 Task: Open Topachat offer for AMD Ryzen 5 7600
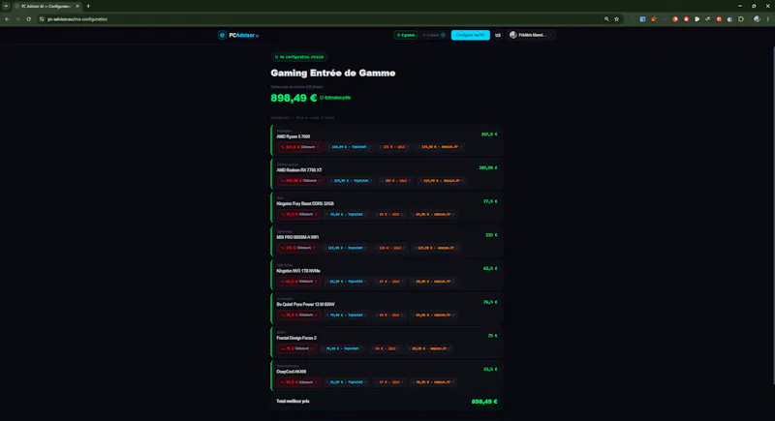pos(349,147)
